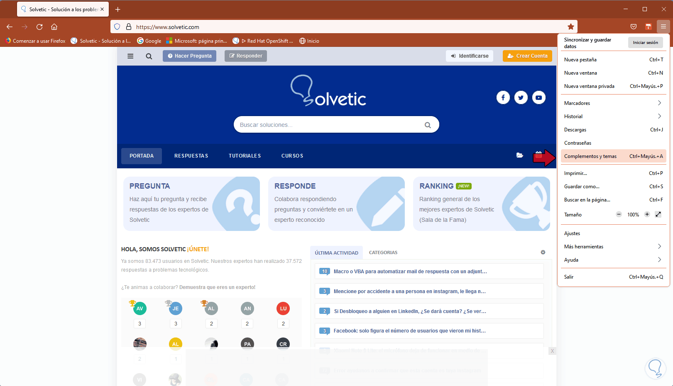Open the Google bookmark
The width and height of the screenshot is (673, 386).
click(149, 41)
